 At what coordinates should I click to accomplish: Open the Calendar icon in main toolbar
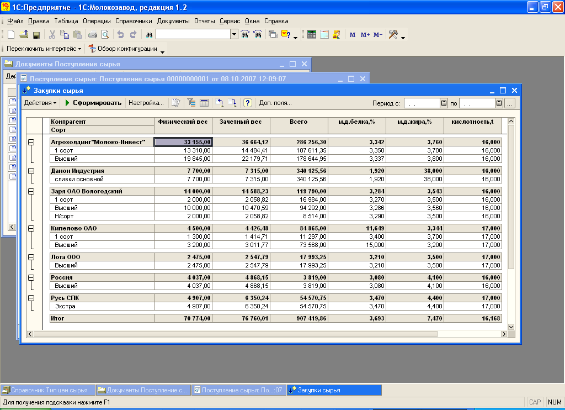(324, 35)
